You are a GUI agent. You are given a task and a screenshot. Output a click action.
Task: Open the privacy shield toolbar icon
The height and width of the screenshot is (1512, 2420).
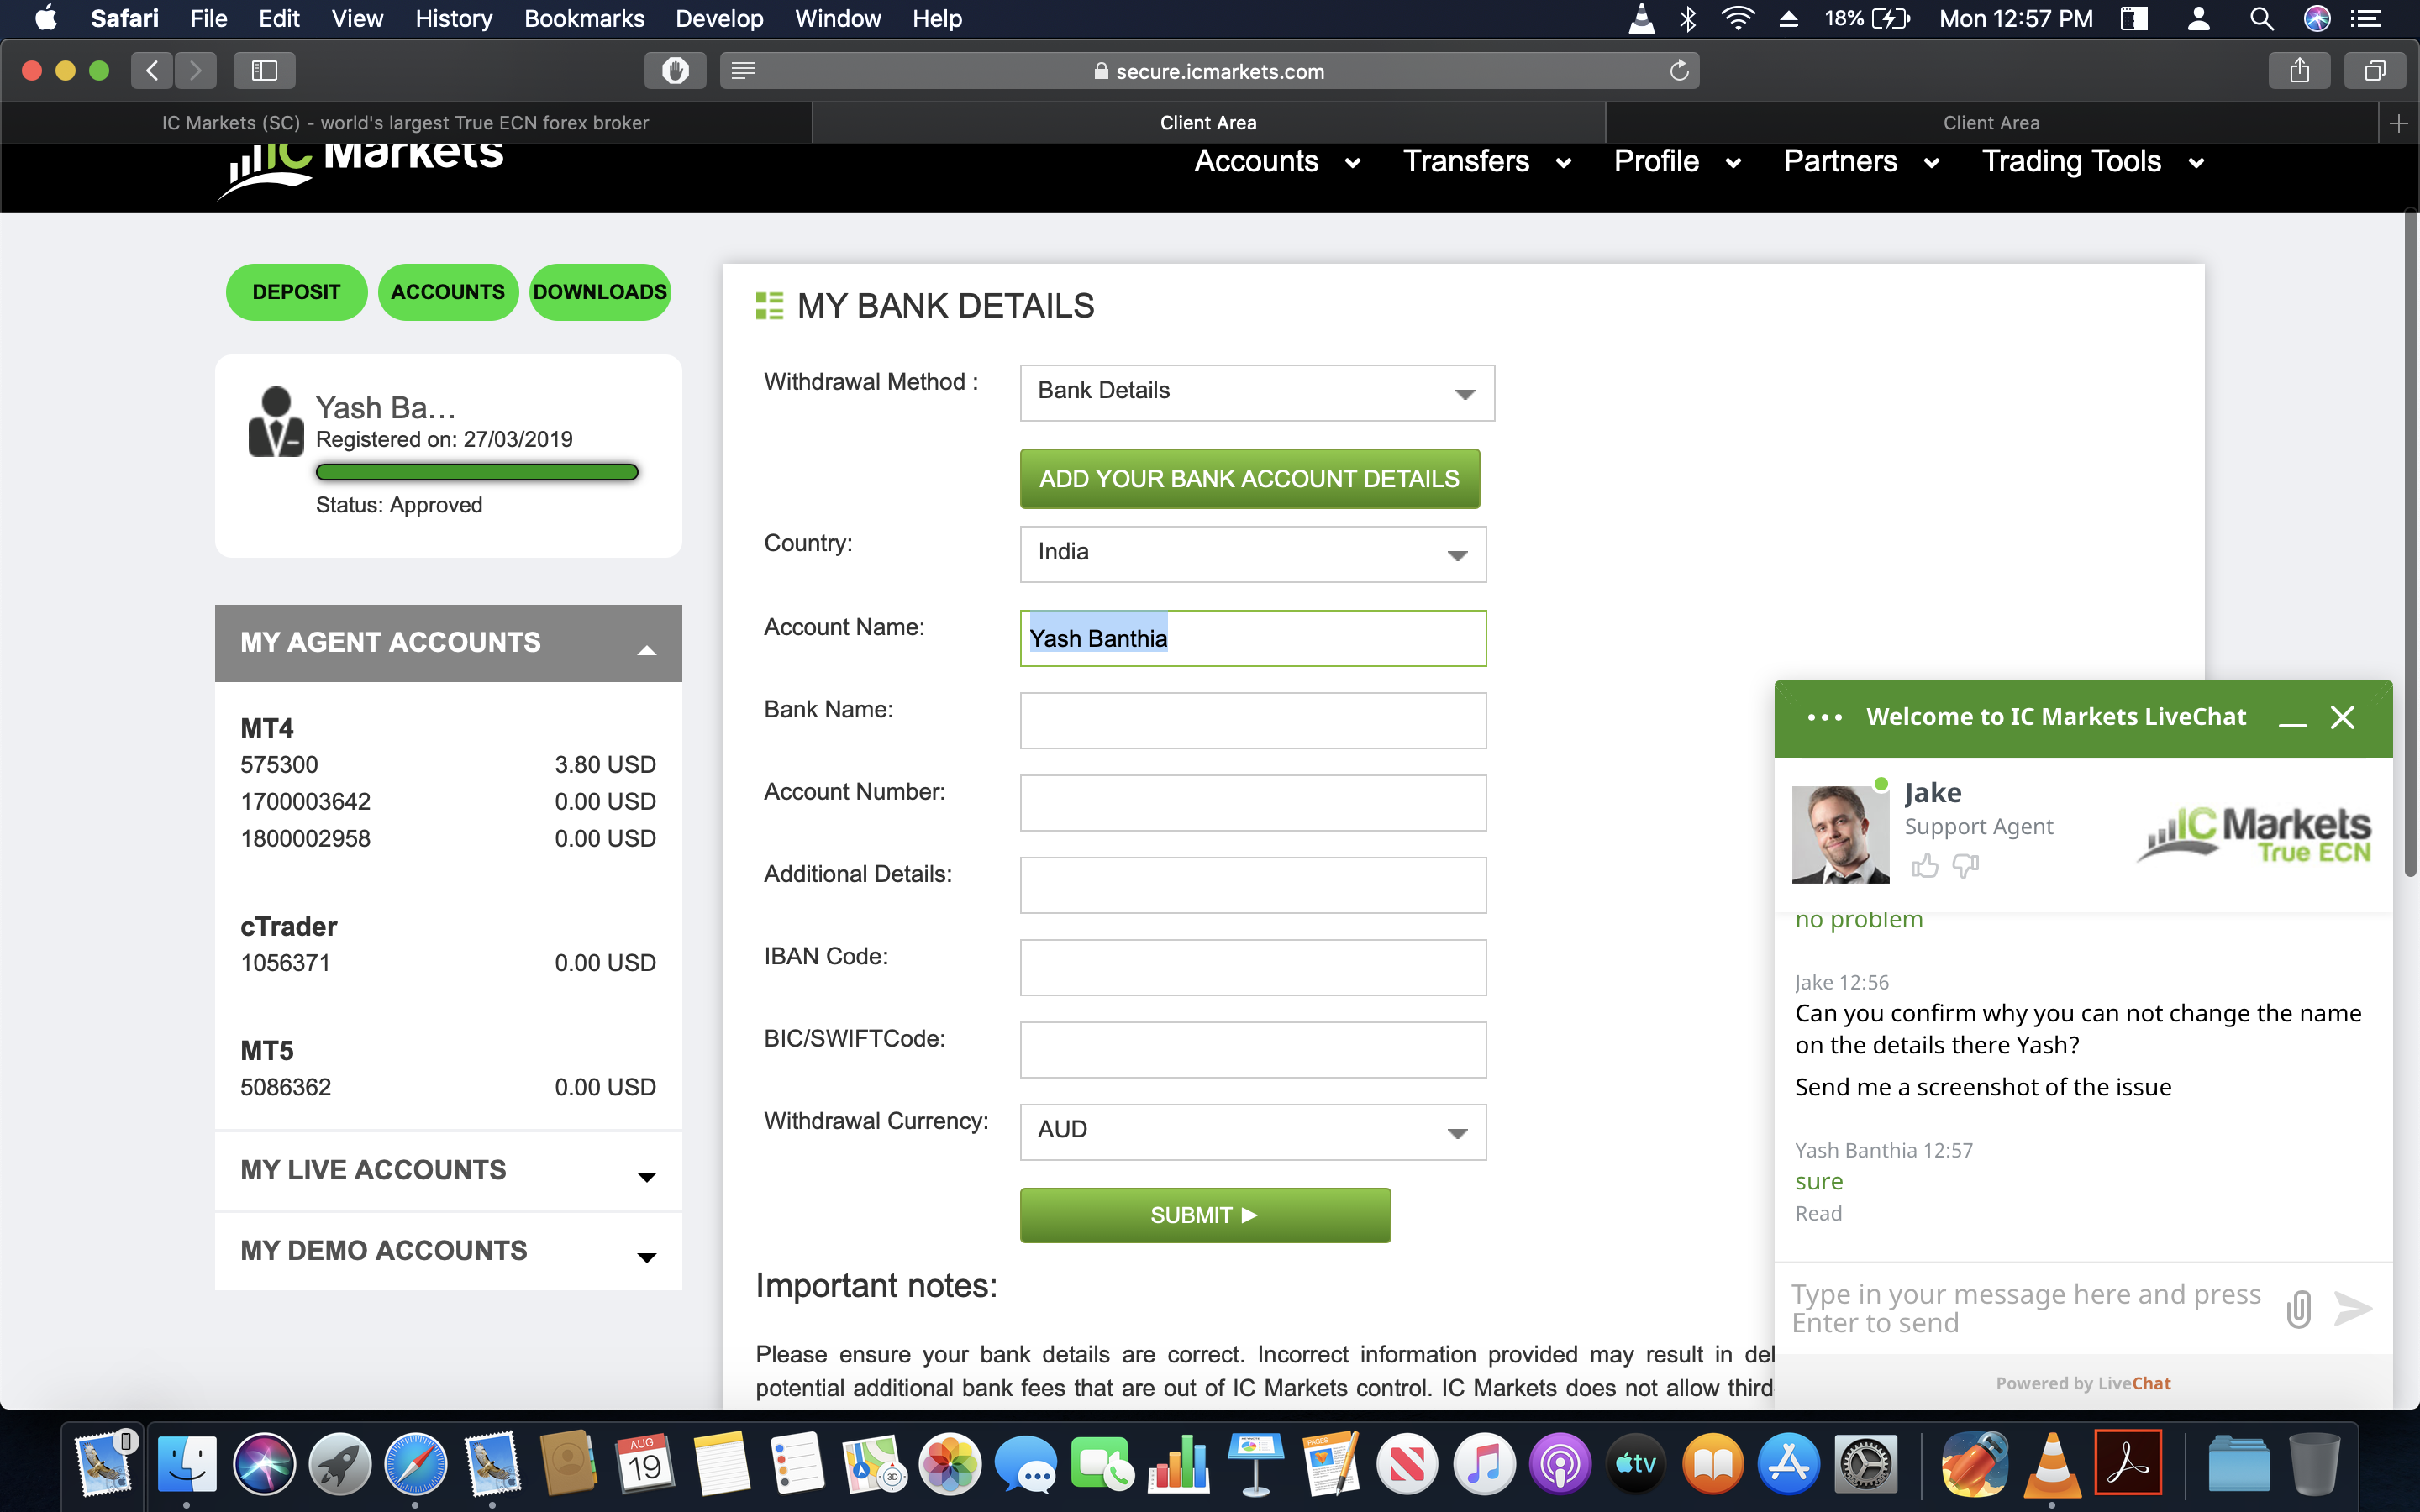[675, 70]
